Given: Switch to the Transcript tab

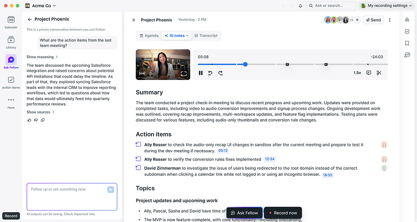Looking at the screenshot, I should pos(206,36).
